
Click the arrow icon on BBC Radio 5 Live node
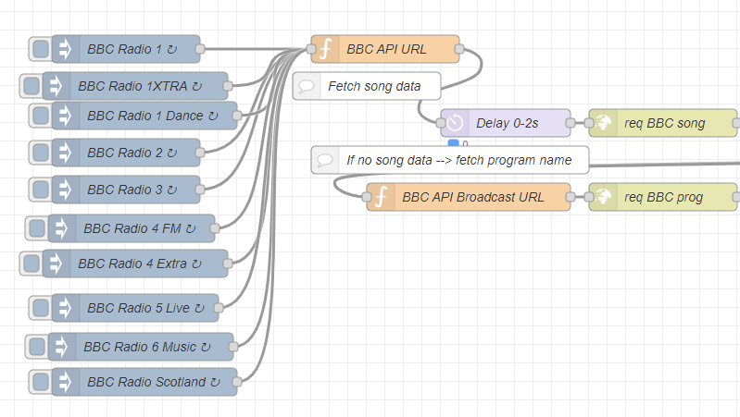click(x=65, y=308)
